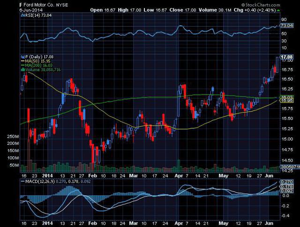This screenshot has height=227, width=300.
Task: Click the MA(50) 15.95 legend entry
Action: (37, 61)
